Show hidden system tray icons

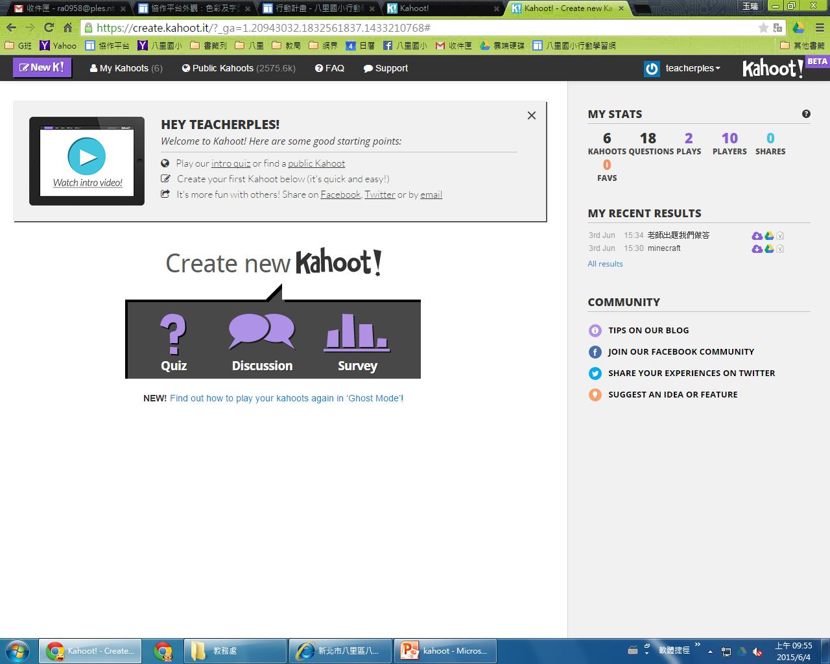coord(710,651)
